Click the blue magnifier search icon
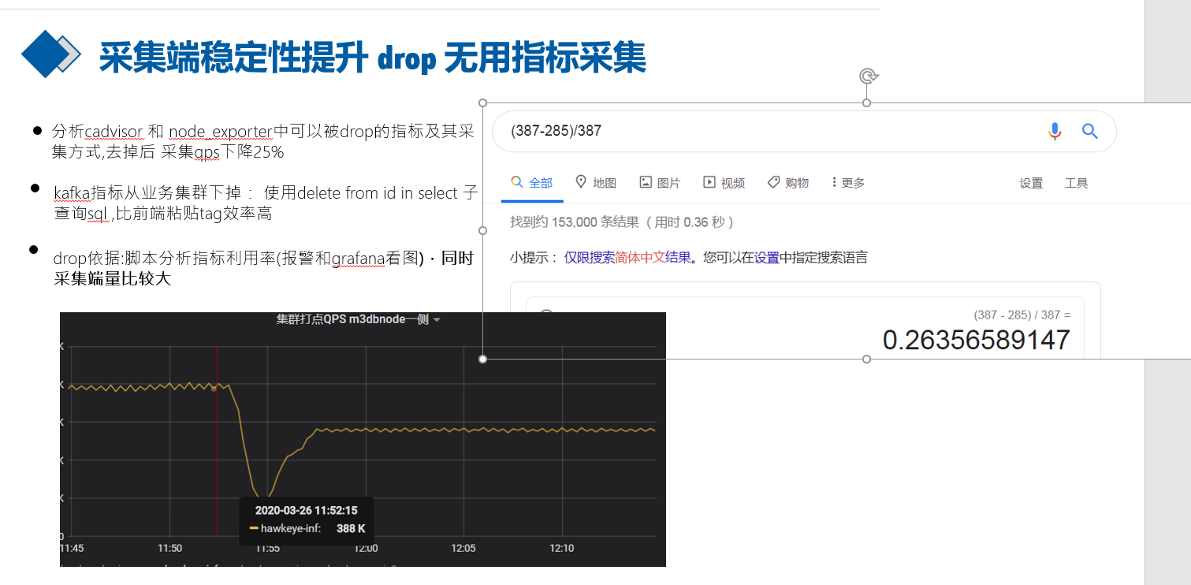This screenshot has width=1191, height=585. click(1090, 131)
